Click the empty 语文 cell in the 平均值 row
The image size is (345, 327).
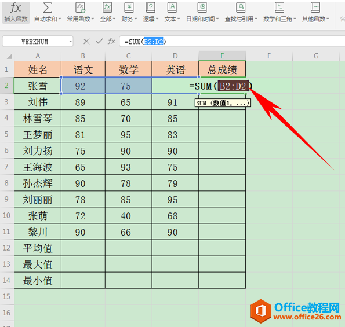(83, 248)
